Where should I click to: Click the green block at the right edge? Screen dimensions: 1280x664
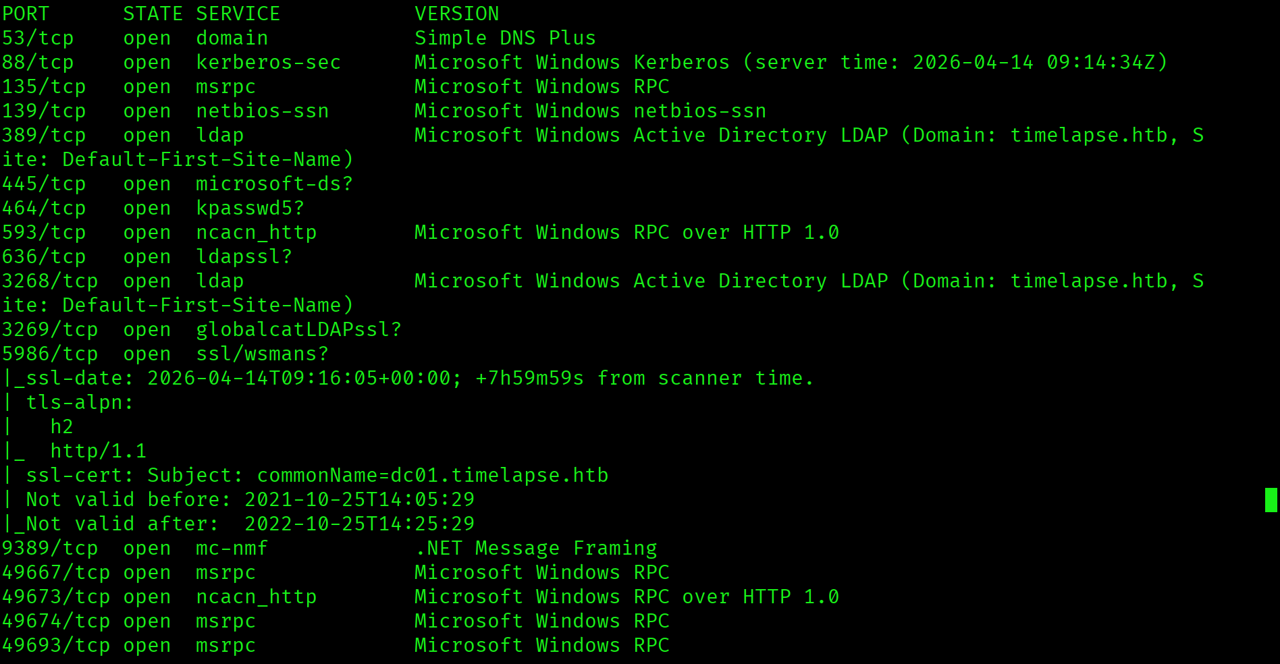[x=1271, y=500]
